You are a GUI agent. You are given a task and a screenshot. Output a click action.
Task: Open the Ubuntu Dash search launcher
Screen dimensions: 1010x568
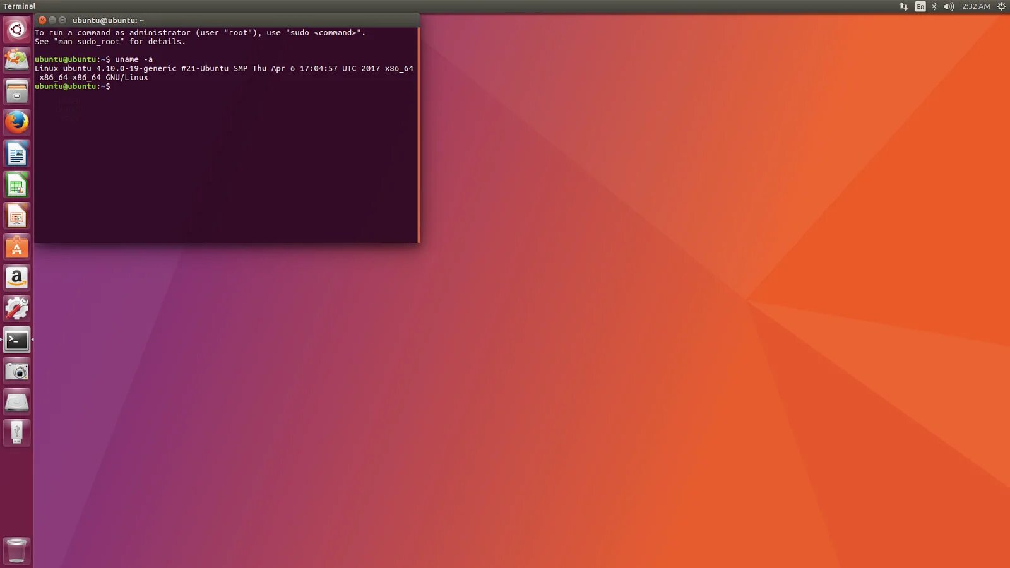pos(17,30)
